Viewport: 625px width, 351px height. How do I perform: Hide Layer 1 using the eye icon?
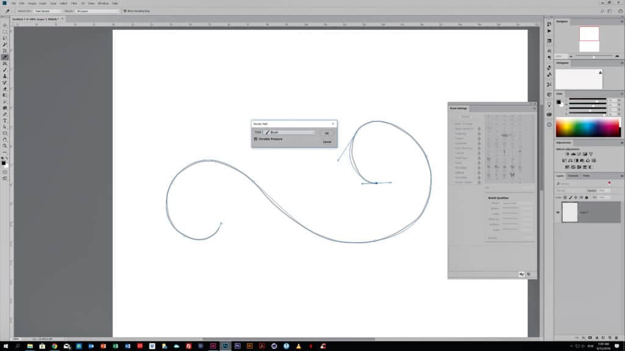[557, 212]
